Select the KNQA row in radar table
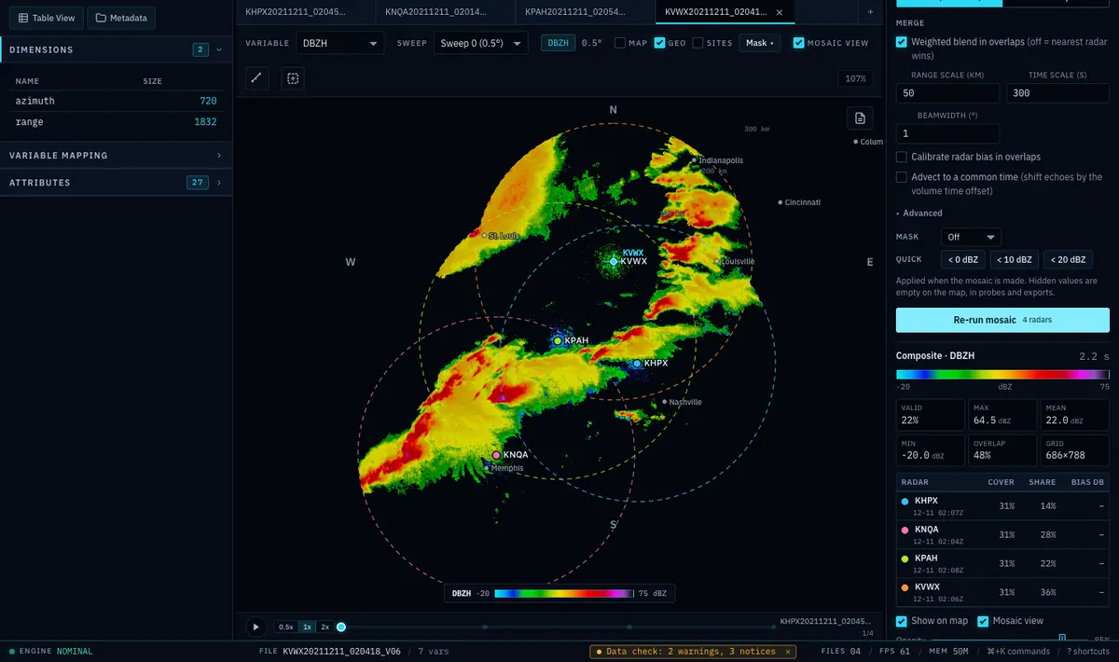The height and width of the screenshot is (662, 1119). pyautogui.click(x=1002, y=535)
